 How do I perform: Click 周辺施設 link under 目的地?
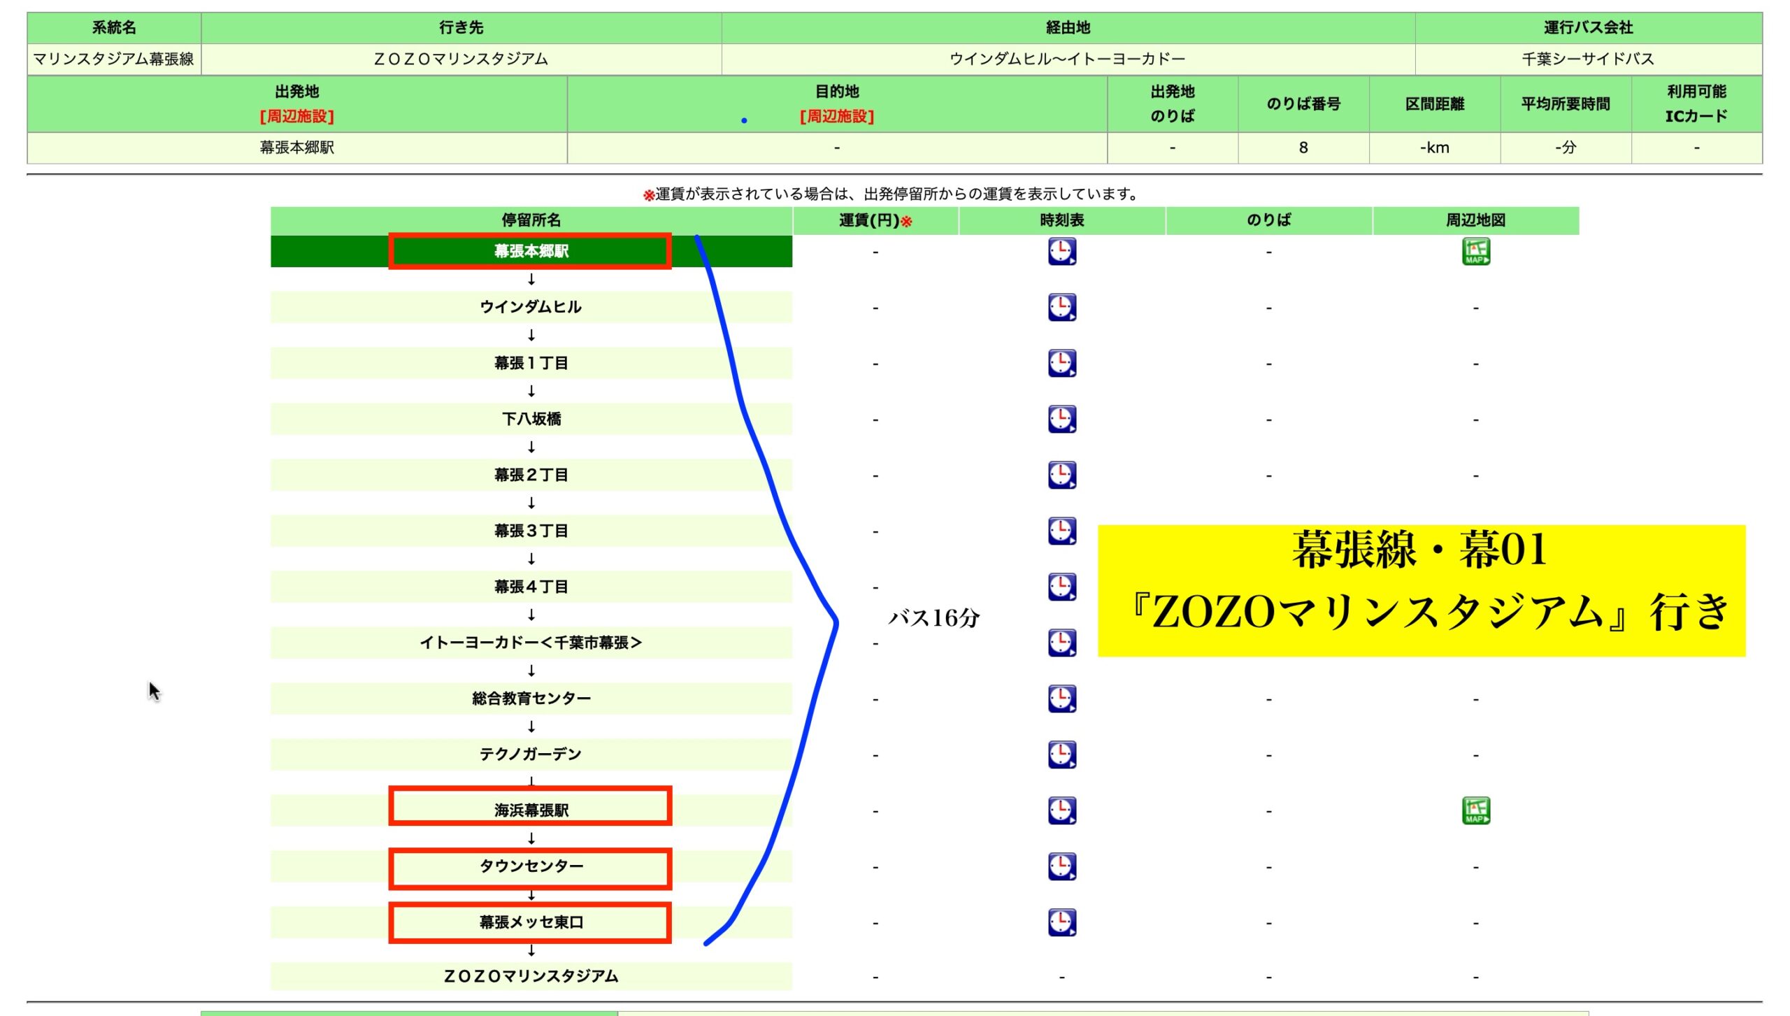click(837, 116)
